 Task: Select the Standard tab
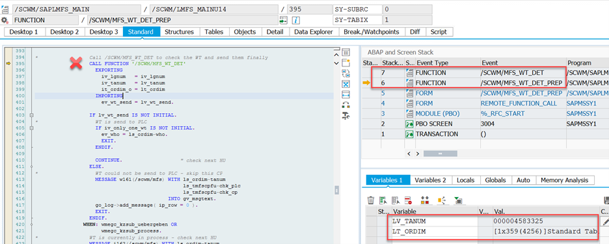(x=141, y=32)
